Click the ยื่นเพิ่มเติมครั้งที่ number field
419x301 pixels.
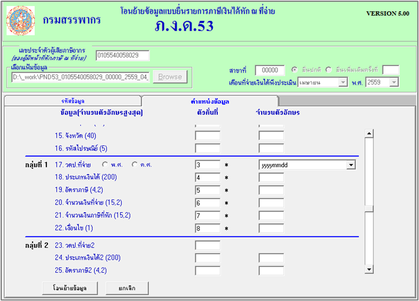point(391,70)
